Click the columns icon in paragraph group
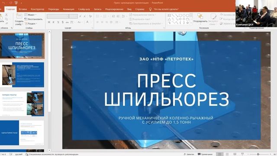 click(x=117, y=22)
